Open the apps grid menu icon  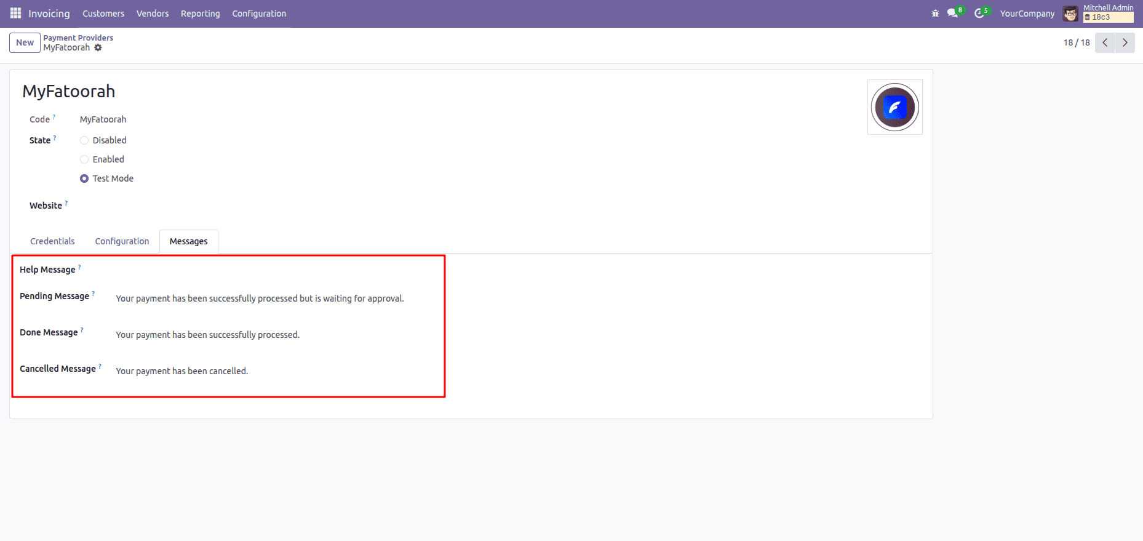(15, 13)
